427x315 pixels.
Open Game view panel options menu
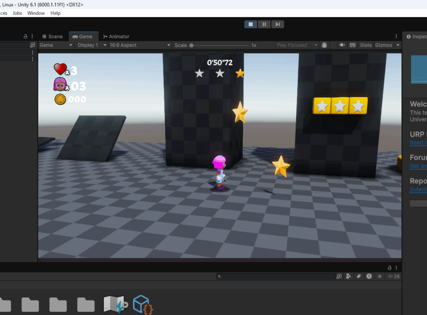click(396, 37)
